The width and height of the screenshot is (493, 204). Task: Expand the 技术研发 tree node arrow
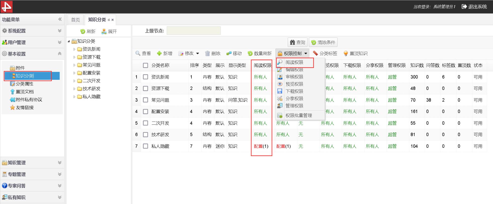click(74, 89)
